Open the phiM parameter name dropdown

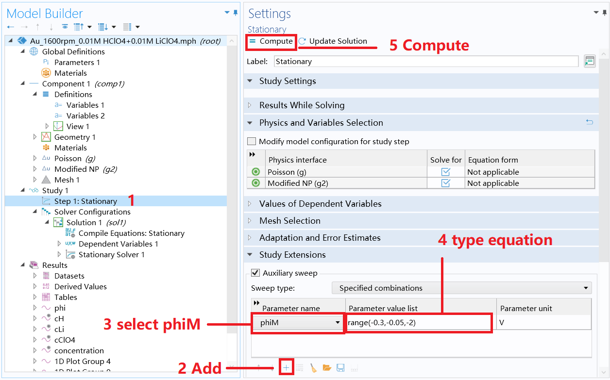point(339,323)
